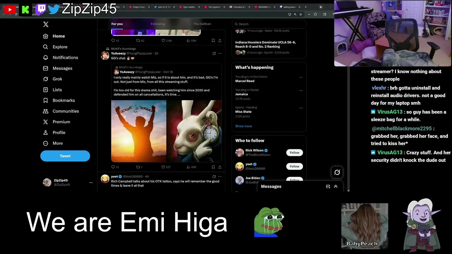
Task: Retweet the post with 62 reposts
Action: (x=140, y=41)
